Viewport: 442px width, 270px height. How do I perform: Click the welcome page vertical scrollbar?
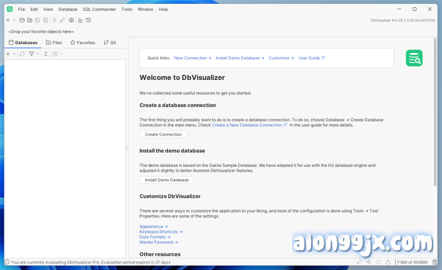(435, 112)
